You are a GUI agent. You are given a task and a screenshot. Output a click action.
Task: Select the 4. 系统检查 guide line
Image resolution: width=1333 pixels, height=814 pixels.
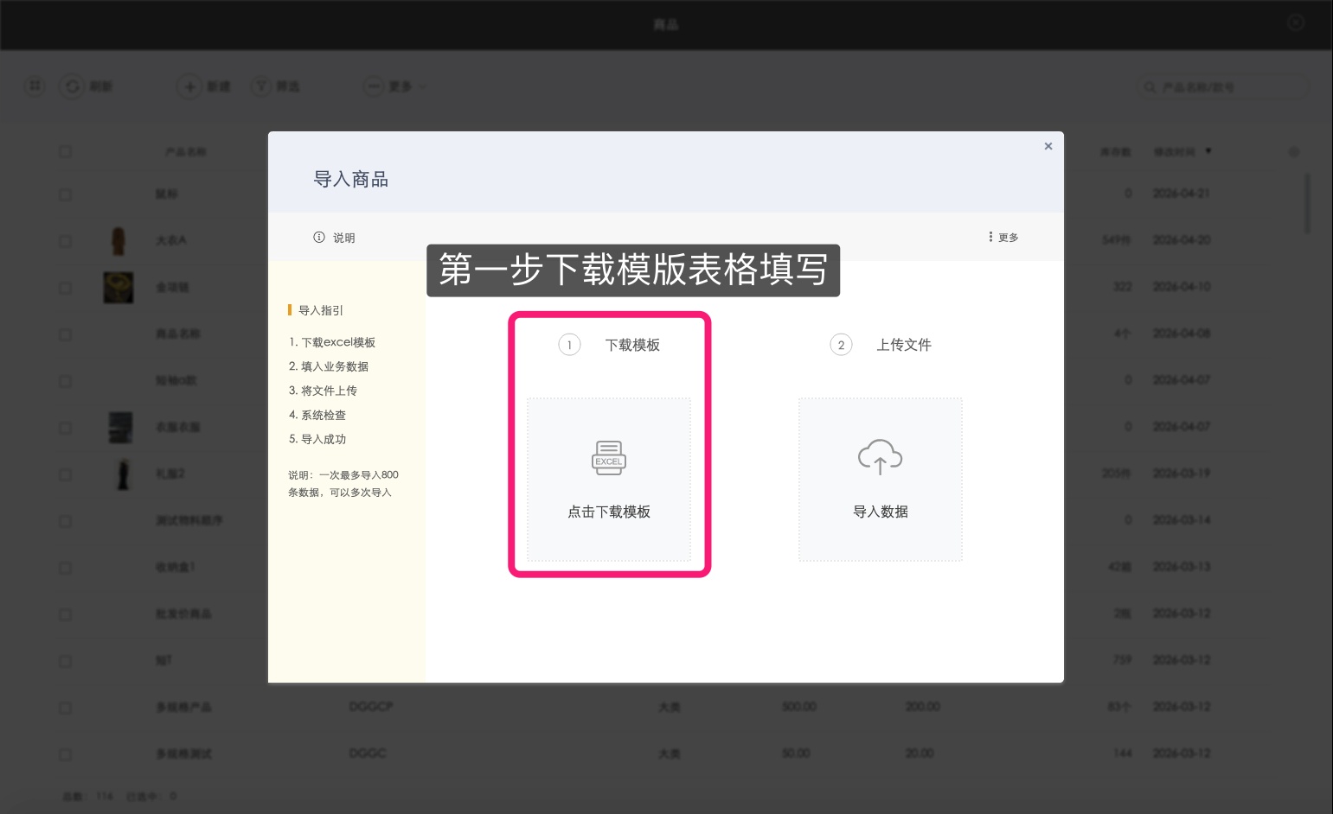[x=317, y=415]
